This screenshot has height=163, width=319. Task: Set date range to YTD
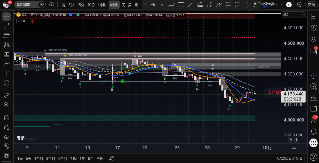click(x=73, y=158)
